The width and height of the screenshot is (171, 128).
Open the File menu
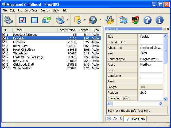pos(5,10)
